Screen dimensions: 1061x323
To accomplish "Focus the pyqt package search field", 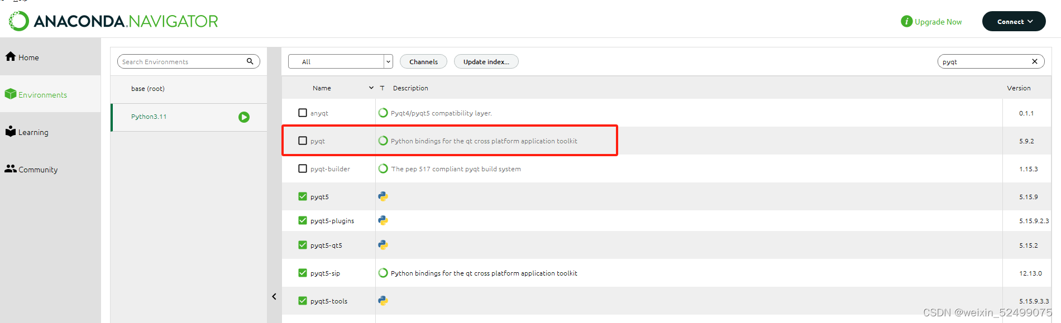I will tap(991, 61).
